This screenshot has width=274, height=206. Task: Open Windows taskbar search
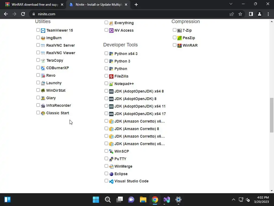[108, 200]
